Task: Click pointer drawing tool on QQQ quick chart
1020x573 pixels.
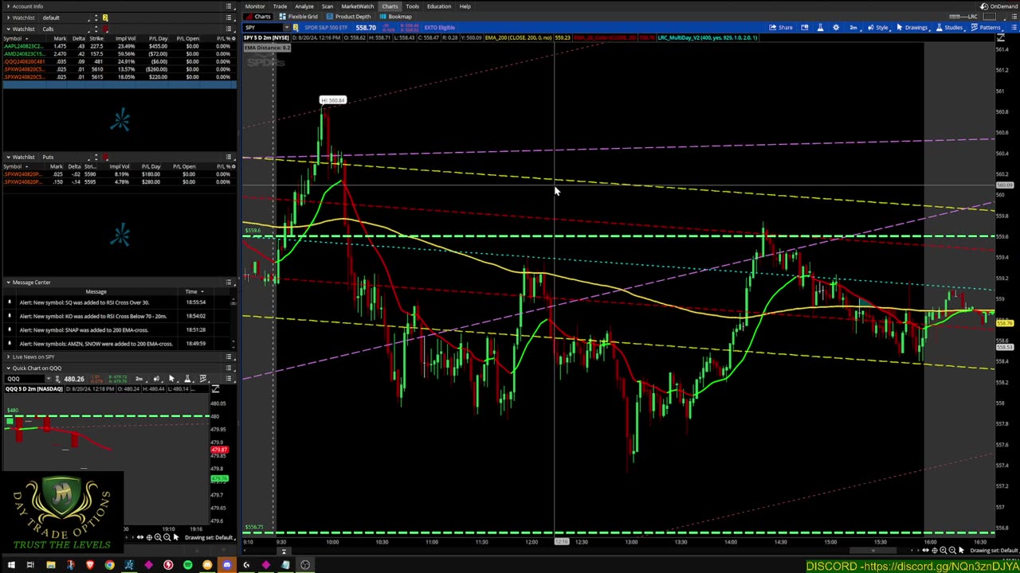Action: tap(171, 379)
